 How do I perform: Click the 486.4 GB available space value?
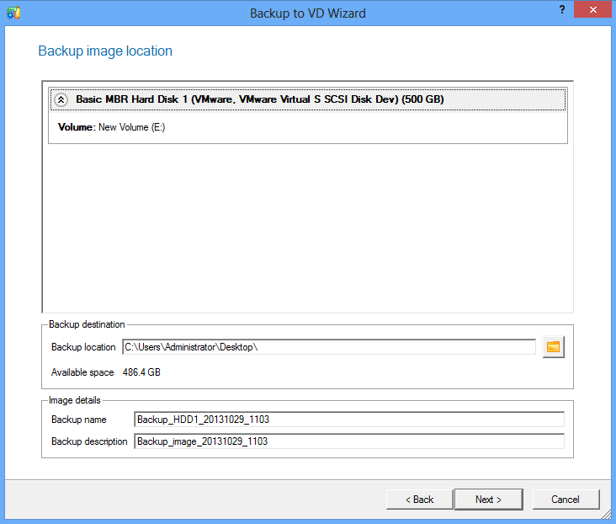(x=142, y=372)
